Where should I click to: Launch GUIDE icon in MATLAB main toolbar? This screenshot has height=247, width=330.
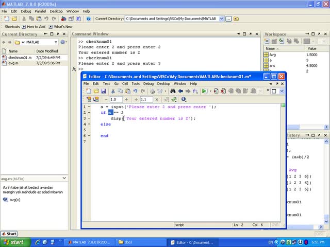pyautogui.click(x=71, y=19)
